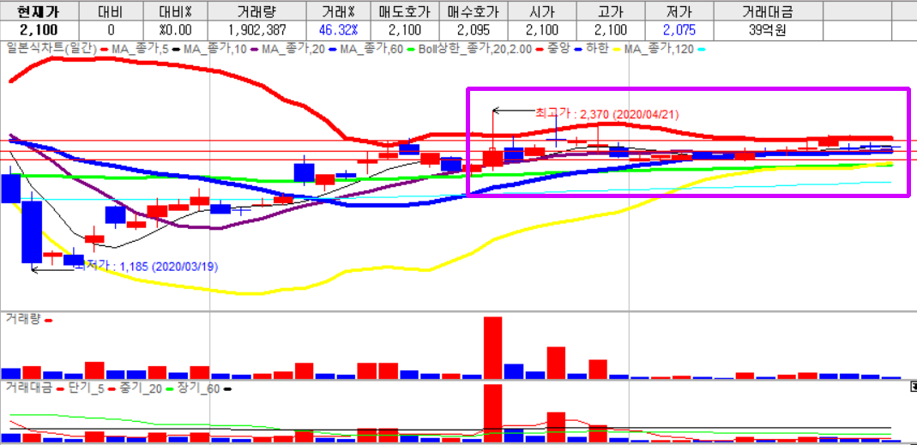917x445 pixels.
Task: Click the 최고가 : 2,370 (2020/04/21) annotation
Action: pos(607,114)
